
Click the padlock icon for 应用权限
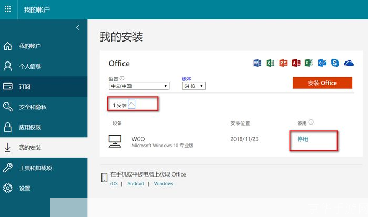point(7,127)
